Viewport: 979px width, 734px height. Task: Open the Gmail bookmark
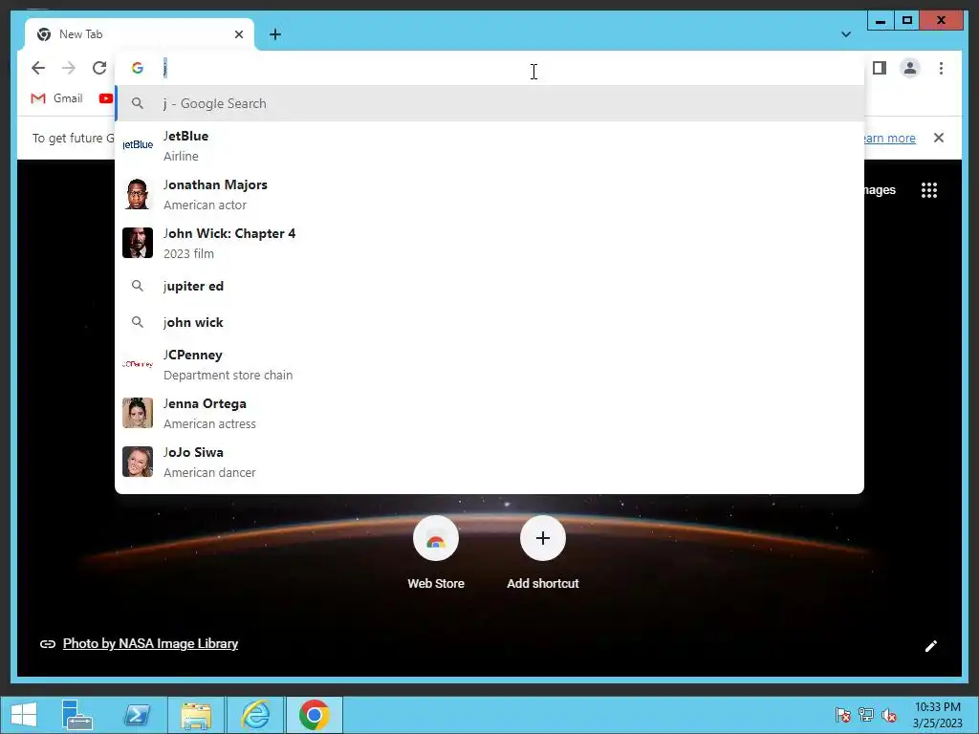pyautogui.click(x=56, y=98)
